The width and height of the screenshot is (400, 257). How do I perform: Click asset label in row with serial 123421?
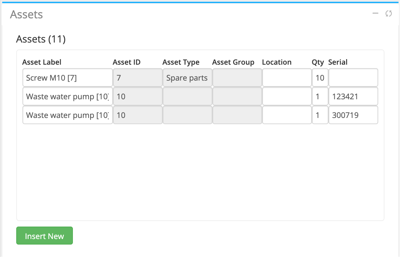click(x=68, y=97)
